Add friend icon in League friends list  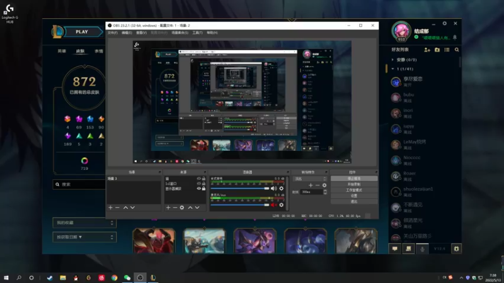[427, 50]
